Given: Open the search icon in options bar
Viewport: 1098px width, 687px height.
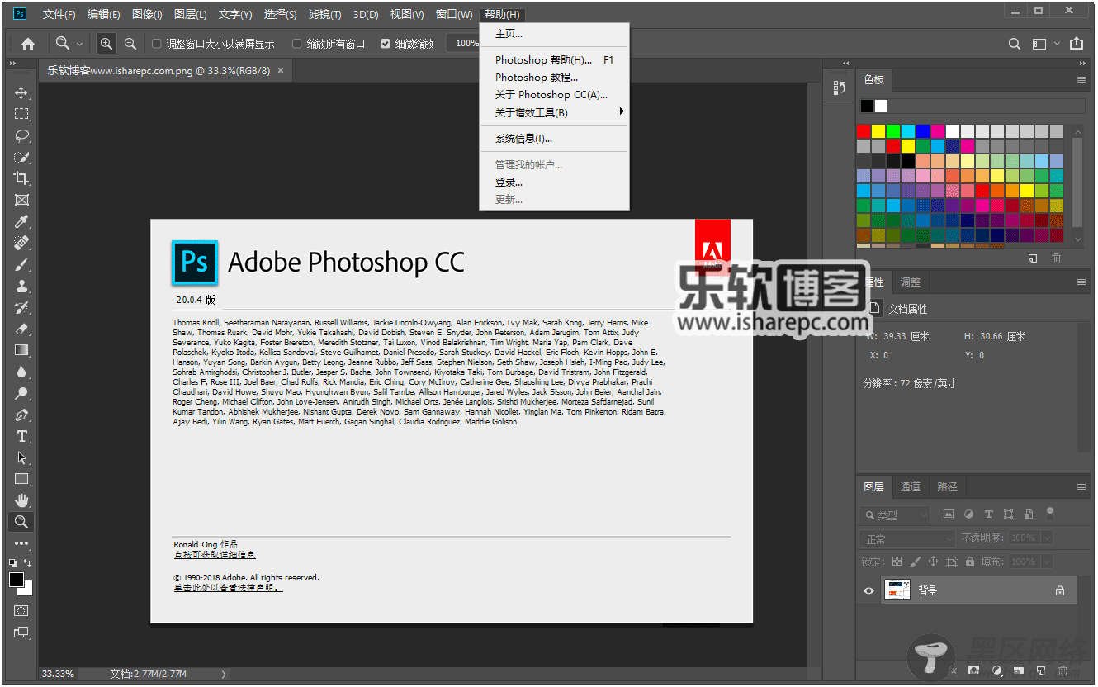Looking at the screenshot, I should coord(1015,44).
